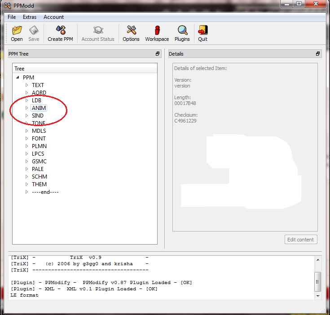Expand the PLMN tree node
The image size is (330, 315).
(x=27, y=146)
